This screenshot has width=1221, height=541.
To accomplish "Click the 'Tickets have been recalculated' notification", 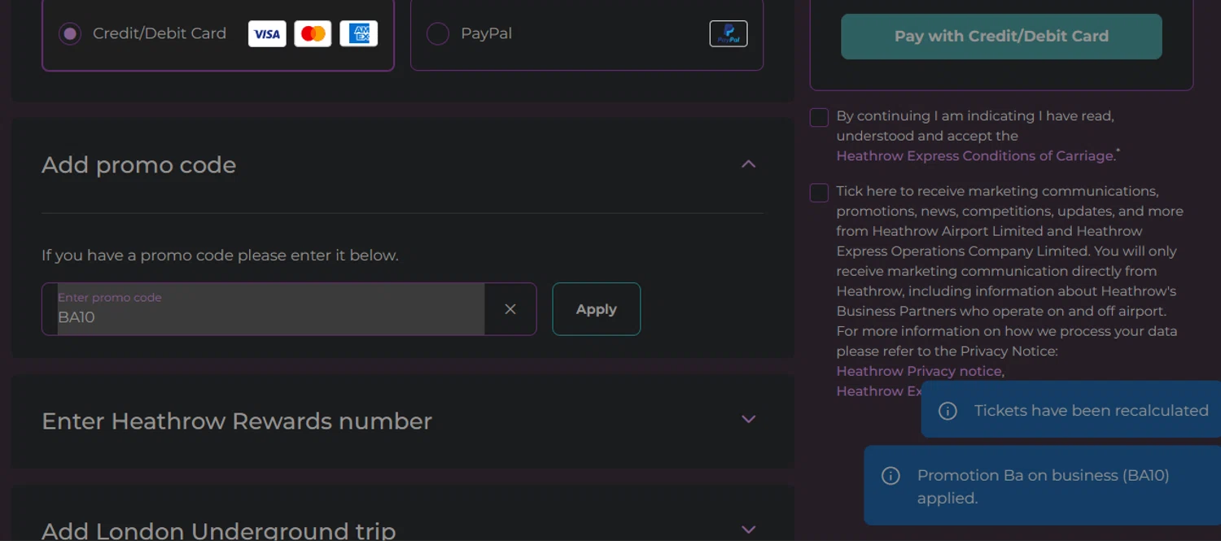I will pyautogui.click(x=1091, y=411).
